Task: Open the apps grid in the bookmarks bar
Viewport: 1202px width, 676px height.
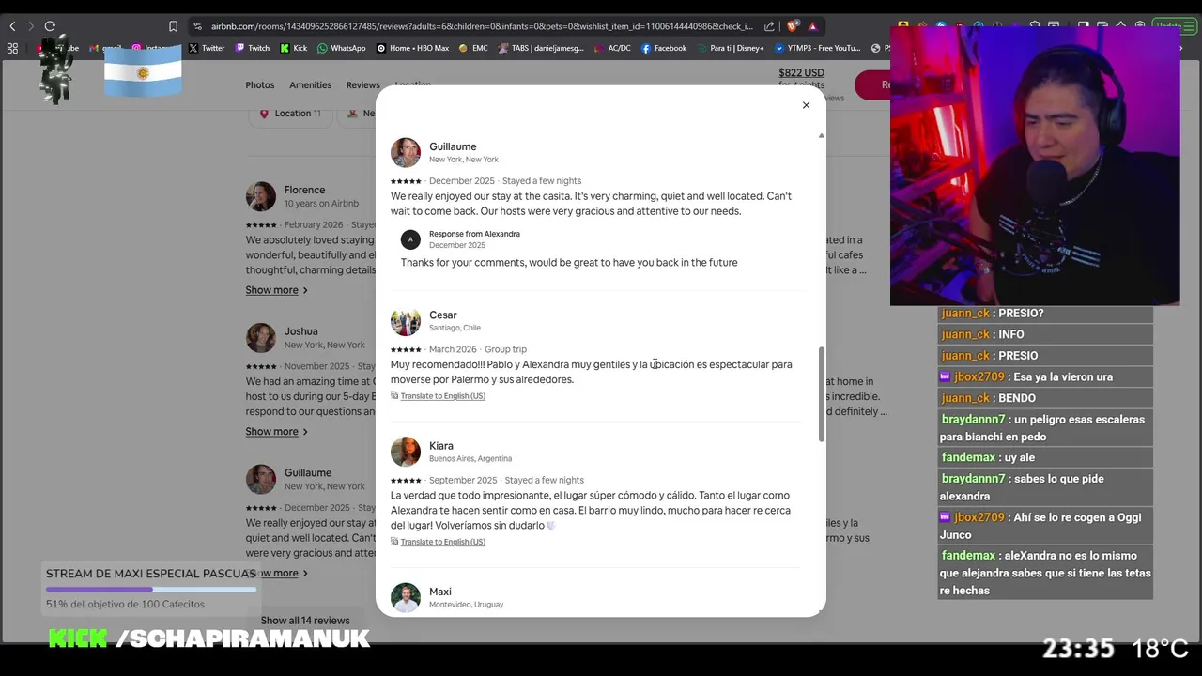Action: coord(12,48)
